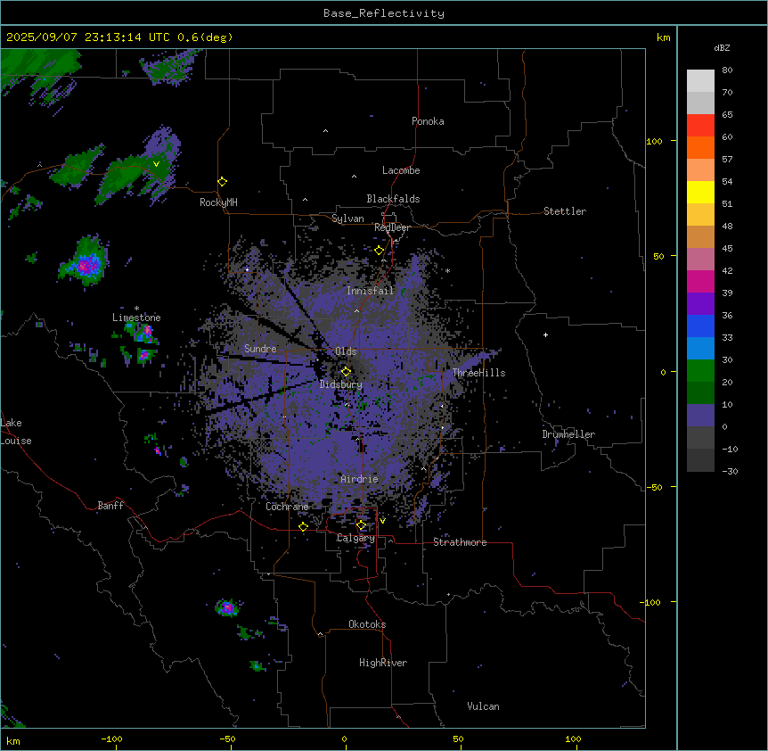
Task: Click the km unit label at top right
Action: 663,37
